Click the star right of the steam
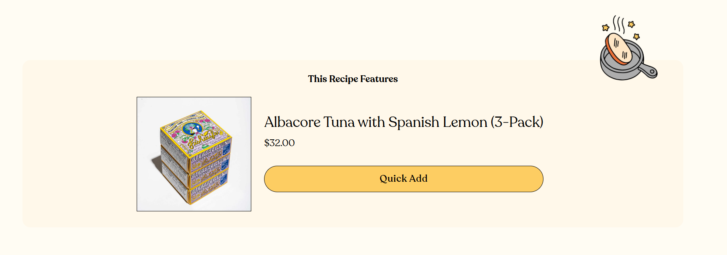Image resolution: width=727 pixels, height=255 pixels. 631,24
